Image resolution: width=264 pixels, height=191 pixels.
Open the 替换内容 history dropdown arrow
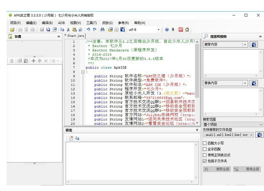tap(245, 83)
